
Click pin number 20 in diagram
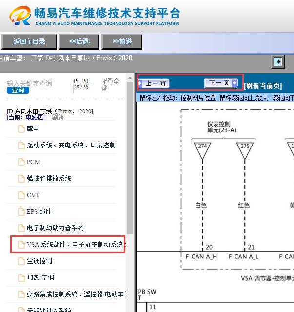coord(209,247)
